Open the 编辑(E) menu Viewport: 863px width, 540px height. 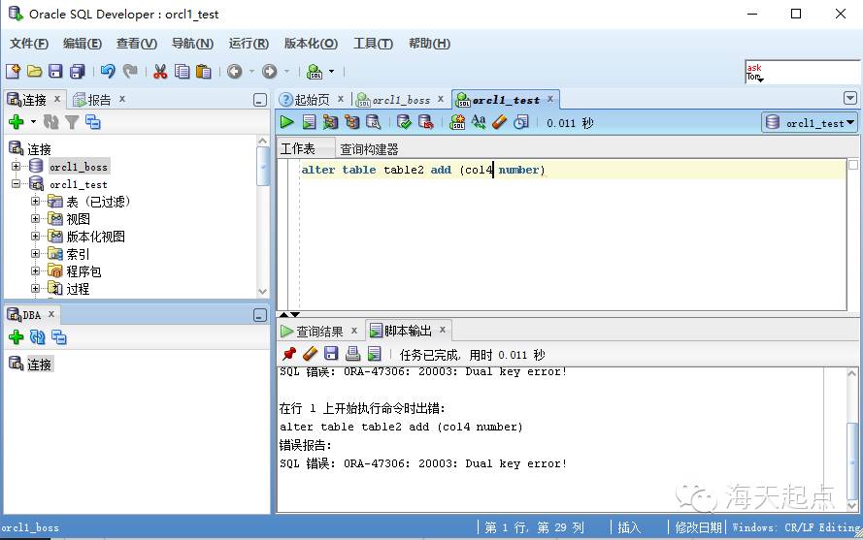pos(82,44)
